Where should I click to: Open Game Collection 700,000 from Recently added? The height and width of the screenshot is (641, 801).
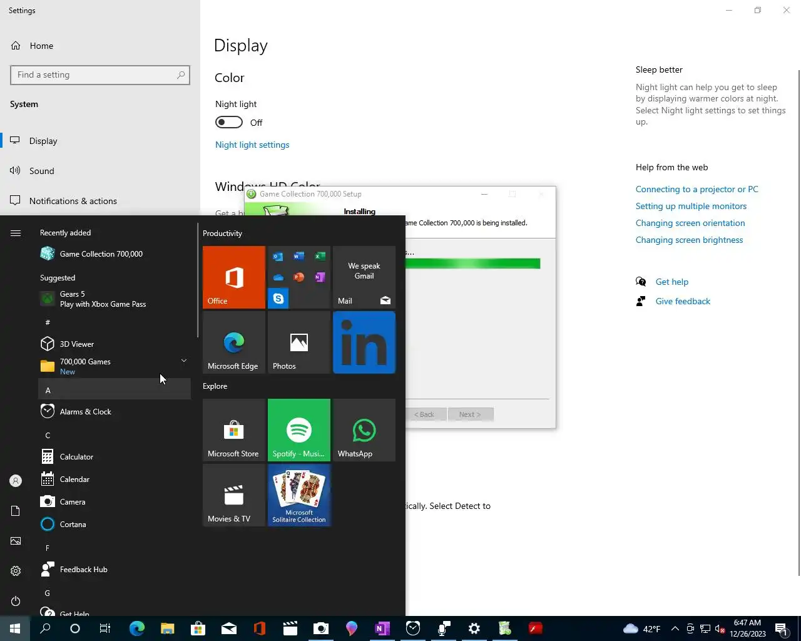(115, 254)
